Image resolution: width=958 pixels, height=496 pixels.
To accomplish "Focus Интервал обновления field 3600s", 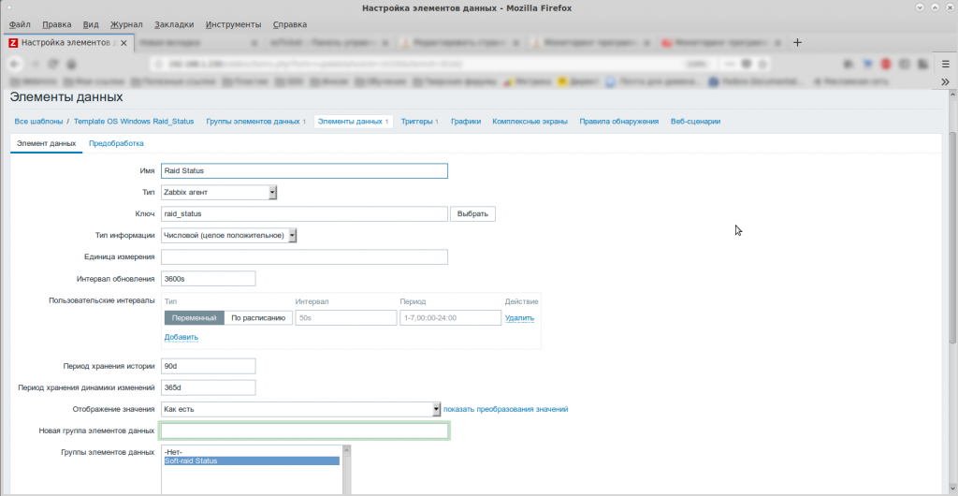I will pyautogui.click(x=209, y=279).
